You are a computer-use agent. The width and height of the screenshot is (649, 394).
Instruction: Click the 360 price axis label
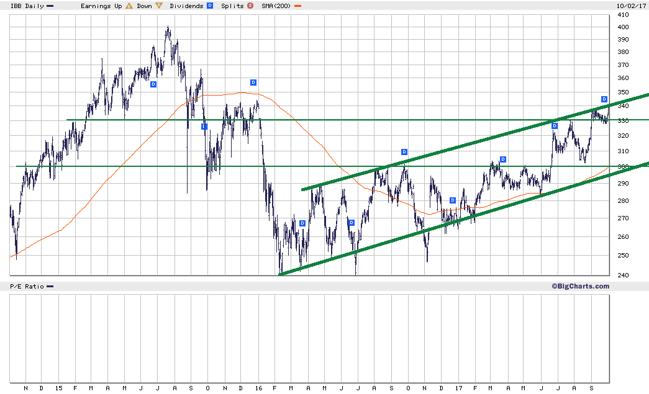(x=623, y=78)
